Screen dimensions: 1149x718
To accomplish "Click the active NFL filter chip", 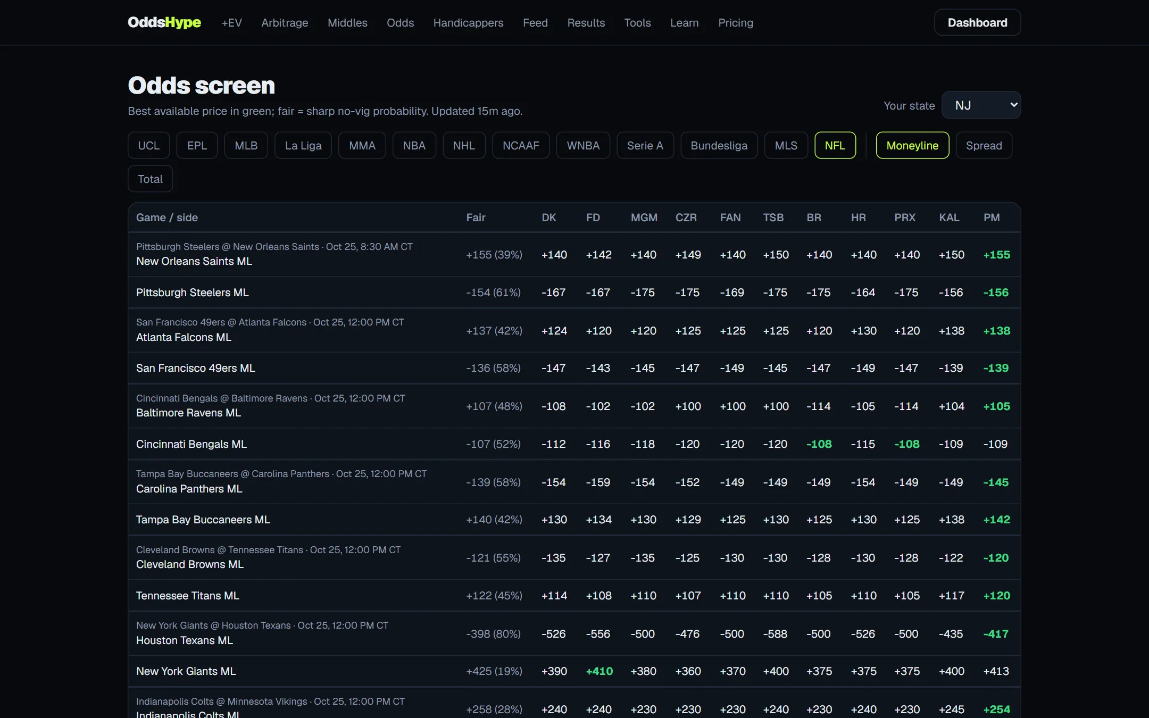I will tap(835, 145).
